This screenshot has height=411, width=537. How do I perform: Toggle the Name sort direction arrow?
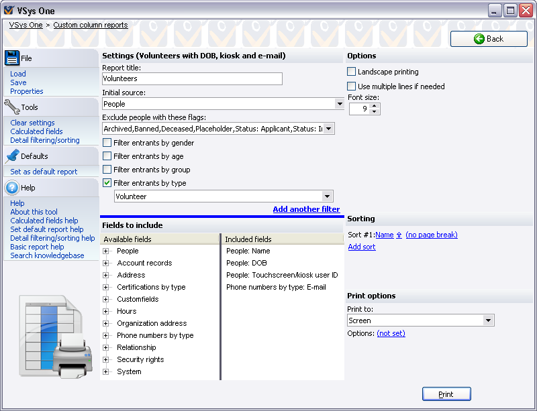[399, 235]
